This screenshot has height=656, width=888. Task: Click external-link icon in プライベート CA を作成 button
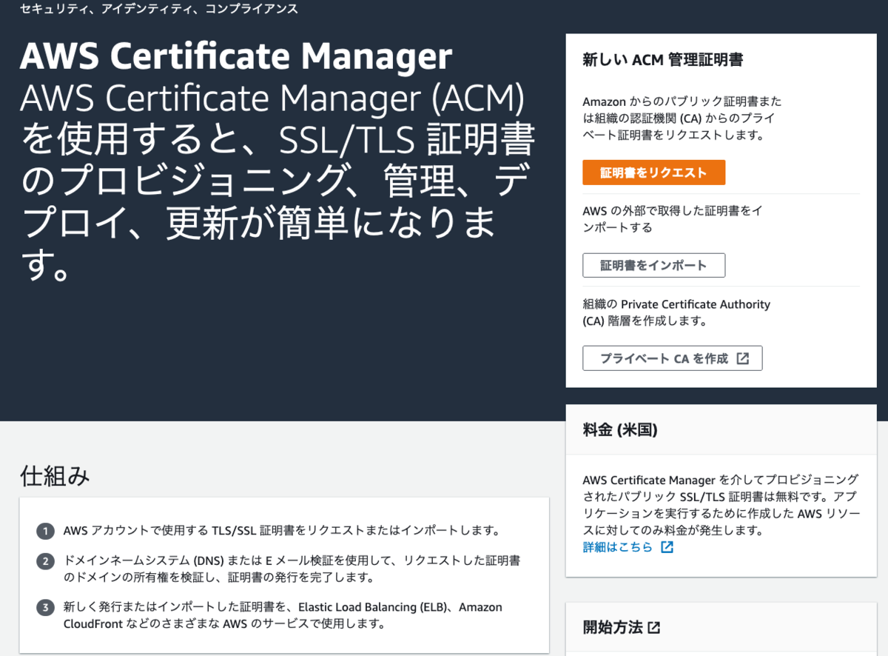pos(743,358)
